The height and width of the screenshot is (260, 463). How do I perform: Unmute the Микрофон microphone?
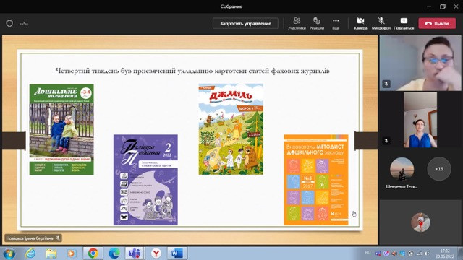(381, 23)
